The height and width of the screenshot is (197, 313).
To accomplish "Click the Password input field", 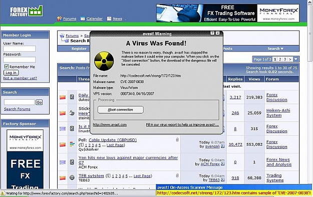I will pyautogui.click(x=20, y=59).
